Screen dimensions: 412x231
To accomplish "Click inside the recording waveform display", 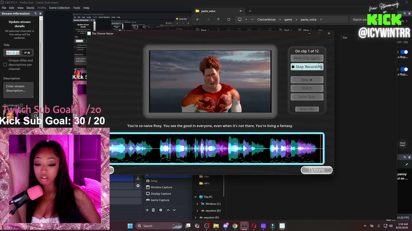I will (217, 149).
